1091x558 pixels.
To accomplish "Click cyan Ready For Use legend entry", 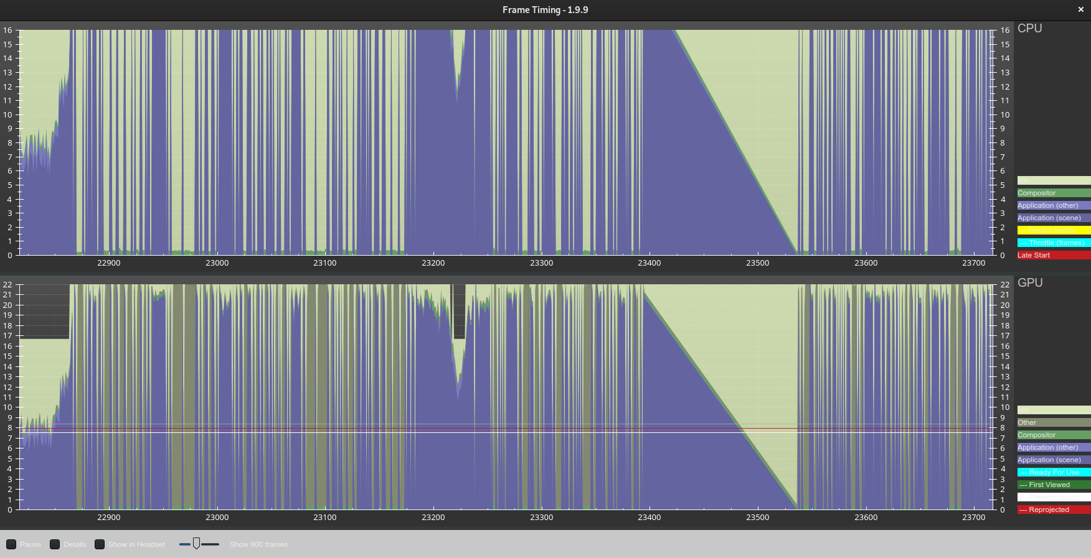I will tap(1054, 472).
